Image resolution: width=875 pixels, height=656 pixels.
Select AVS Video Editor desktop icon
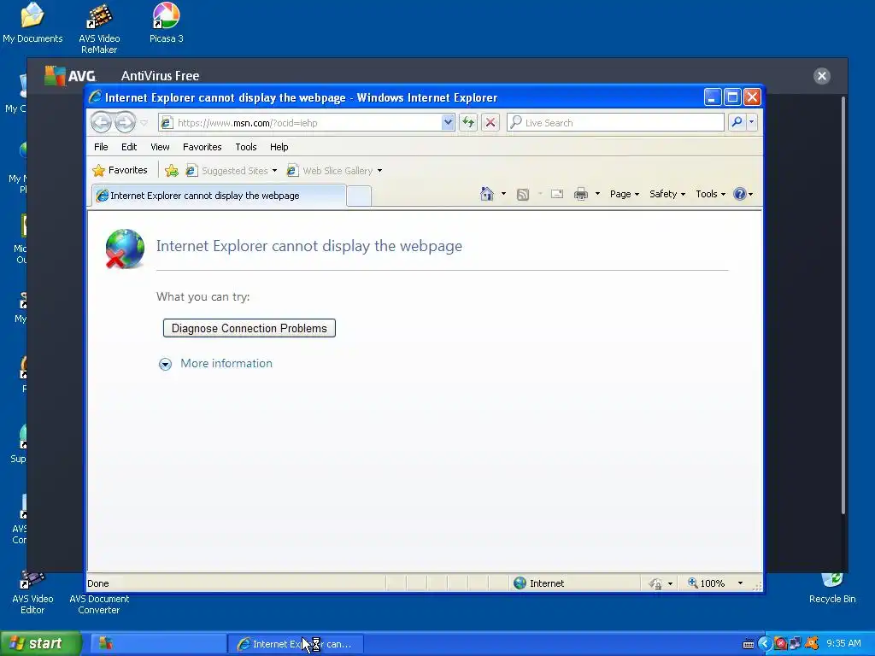pos(32,593)
